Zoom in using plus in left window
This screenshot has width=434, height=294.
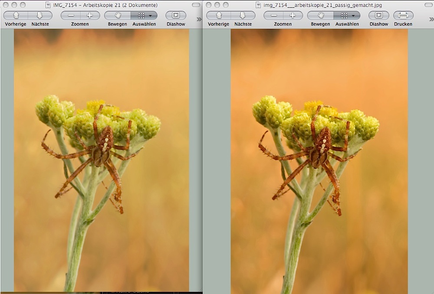pos(90,15)
